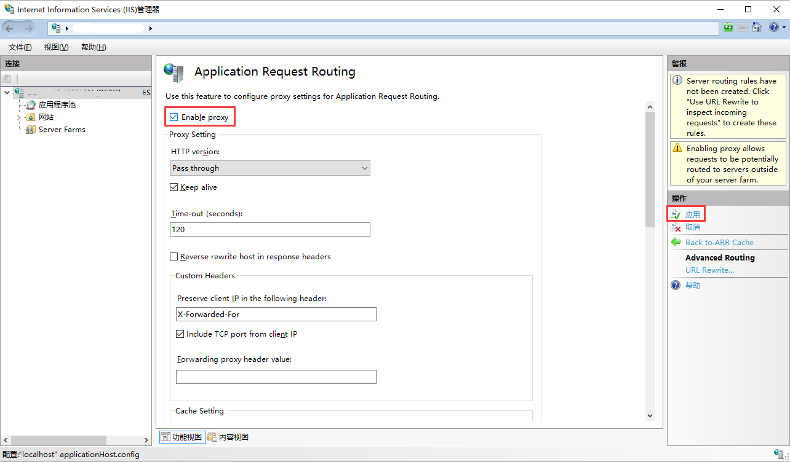Viewport: 790px width, 462px height.
Task: Click the stop loading X icon
Action: (x=743, y=28)
